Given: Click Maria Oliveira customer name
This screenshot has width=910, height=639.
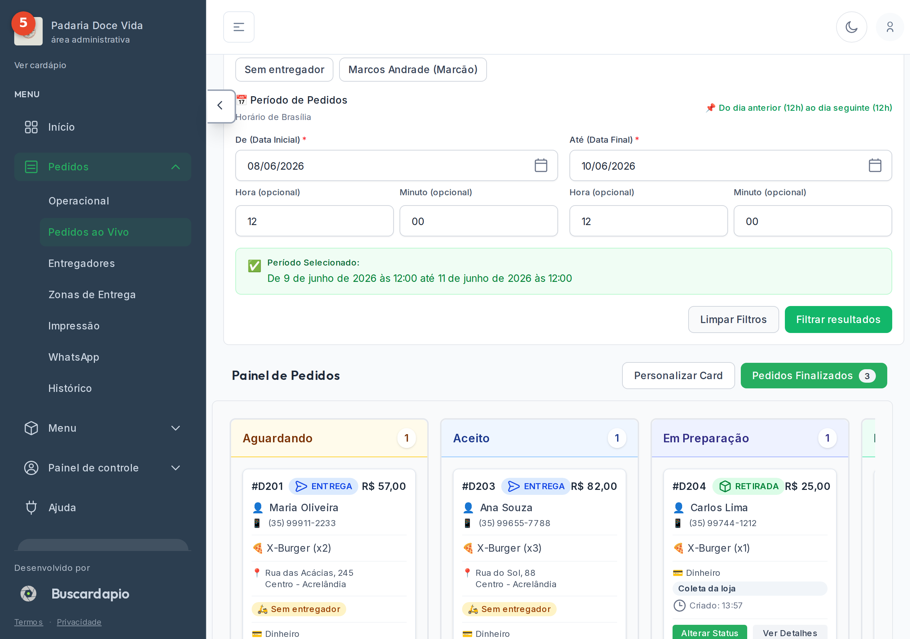Looking at the screenshot, I should pos(304,508).
